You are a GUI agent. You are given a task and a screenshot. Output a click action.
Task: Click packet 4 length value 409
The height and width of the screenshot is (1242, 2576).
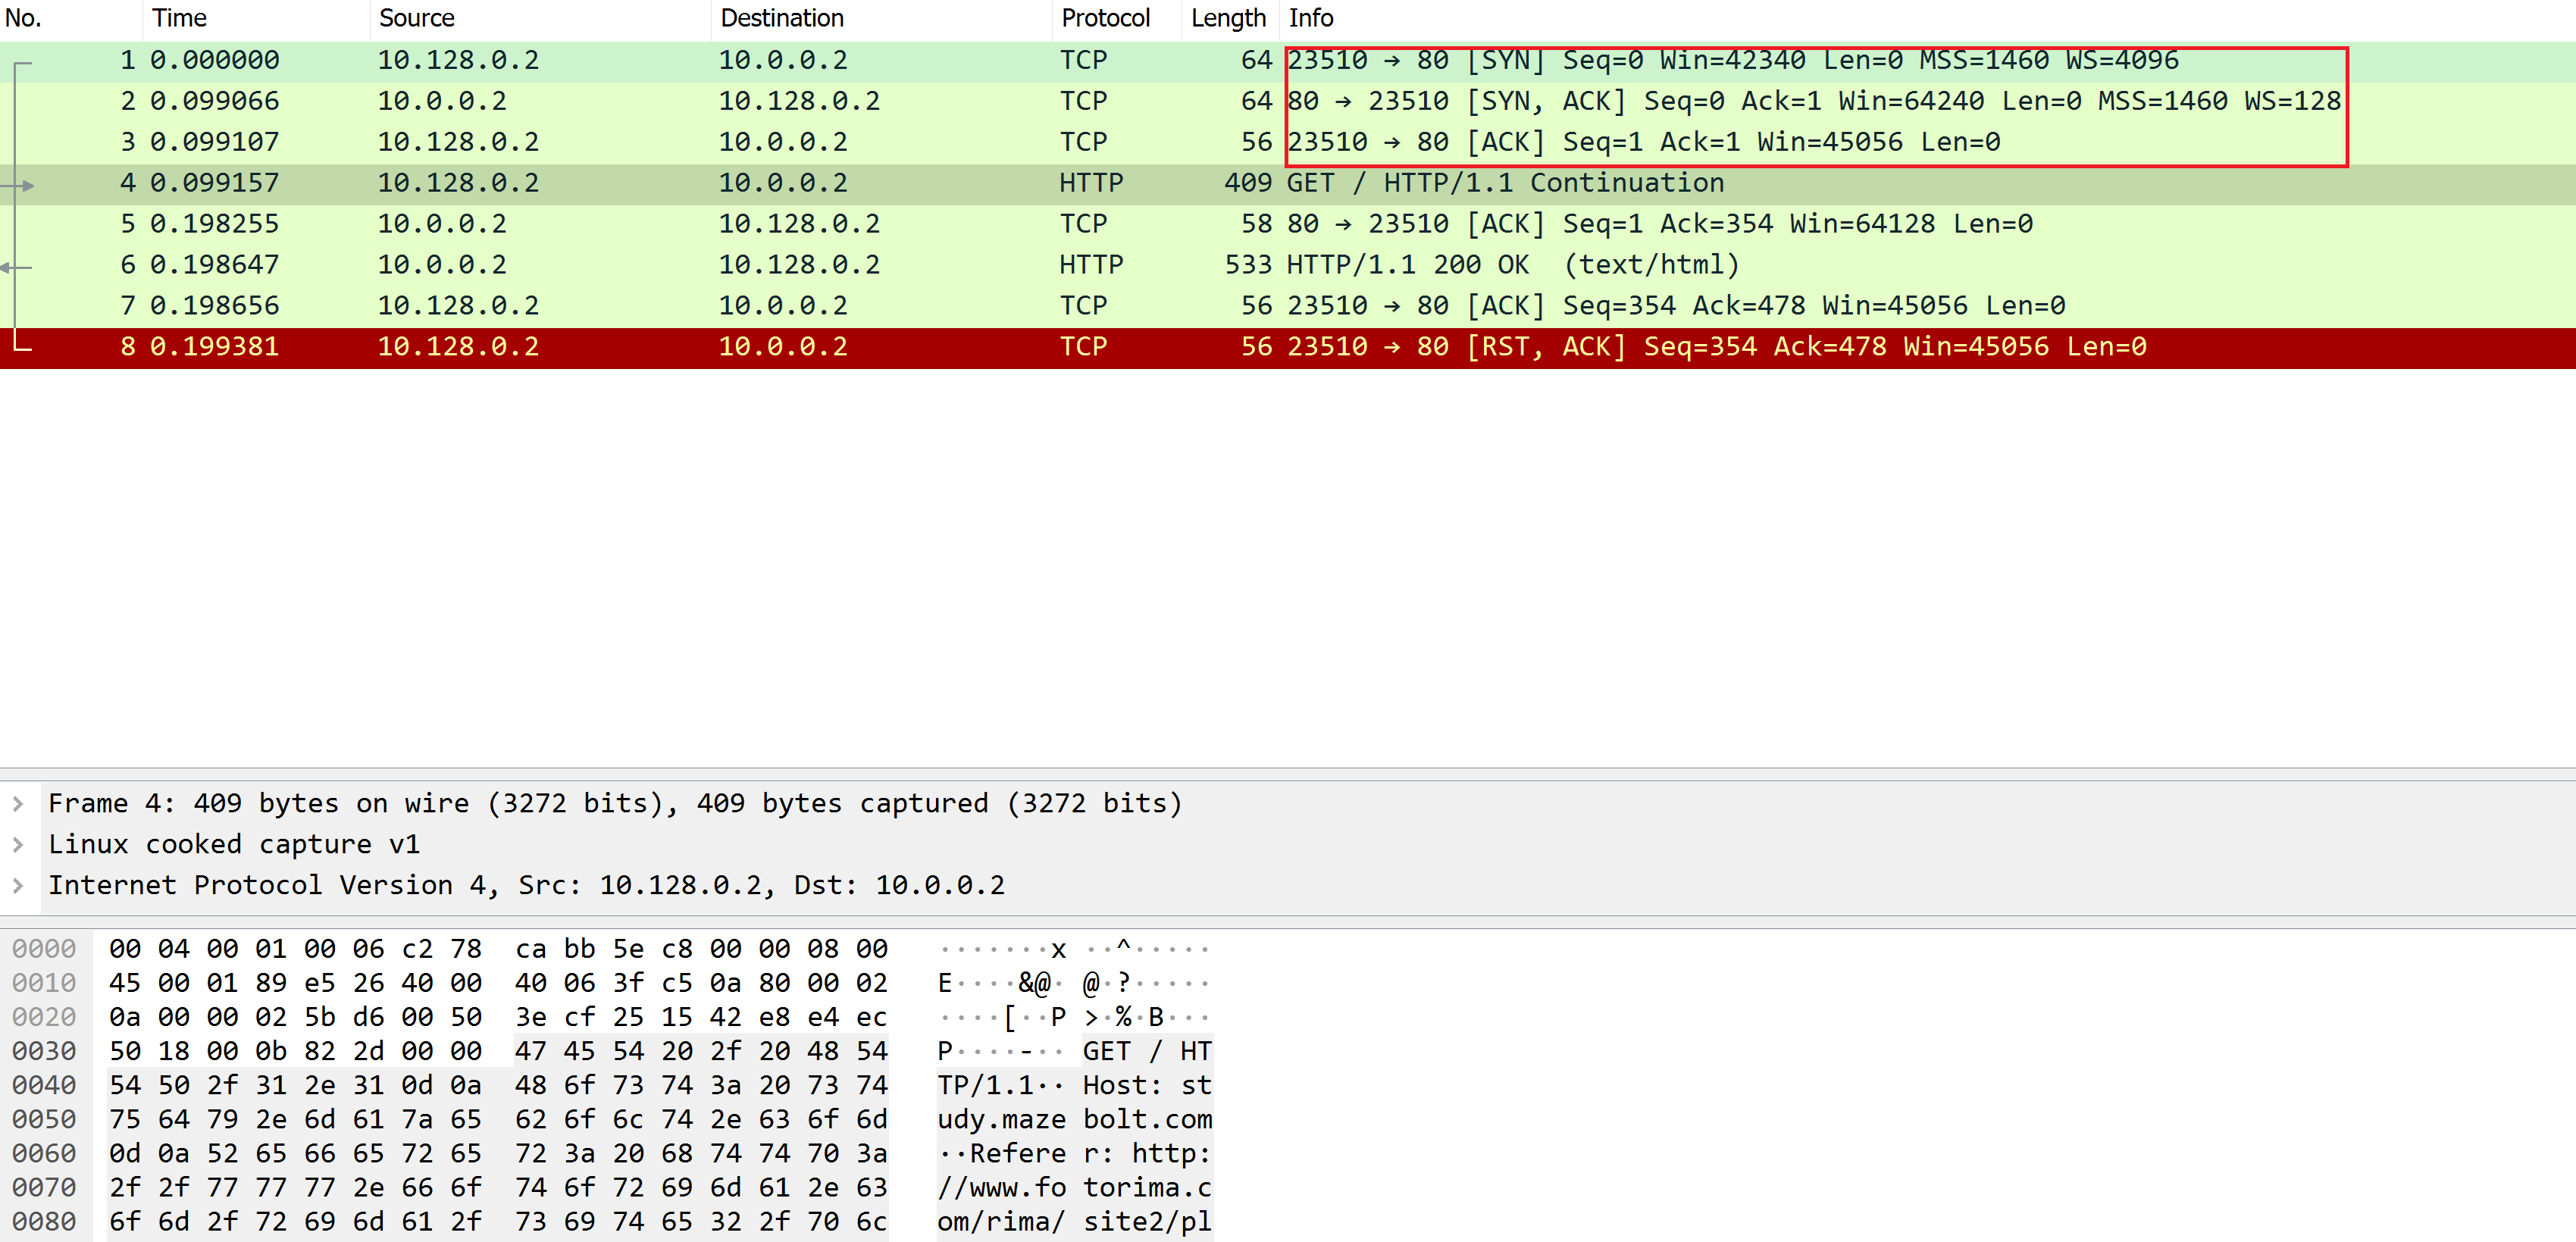click(1248, 183)
